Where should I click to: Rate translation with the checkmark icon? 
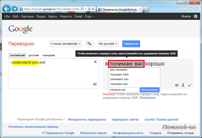coord(189,85)
